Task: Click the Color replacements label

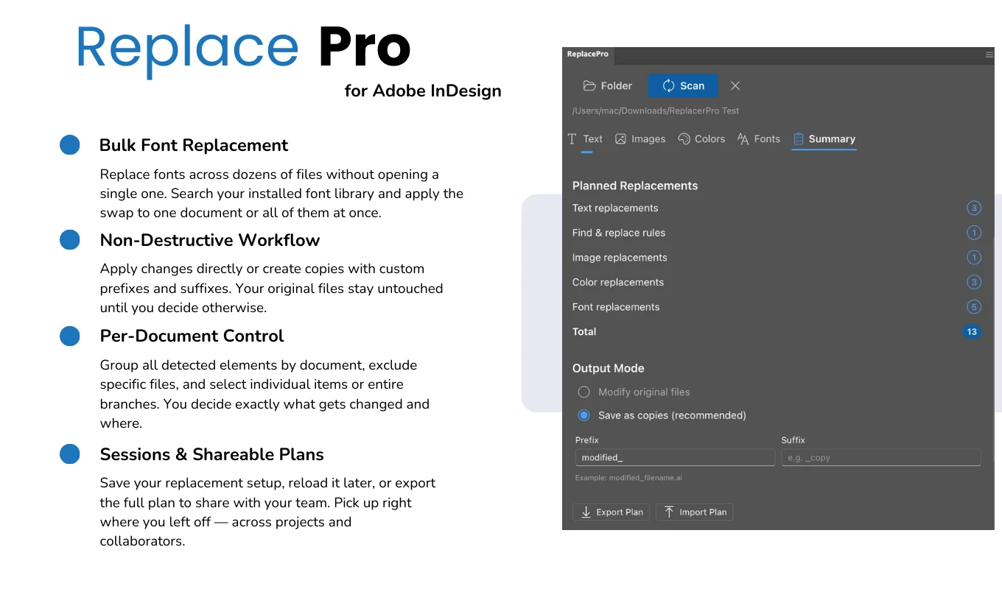Action: point(618,282)
